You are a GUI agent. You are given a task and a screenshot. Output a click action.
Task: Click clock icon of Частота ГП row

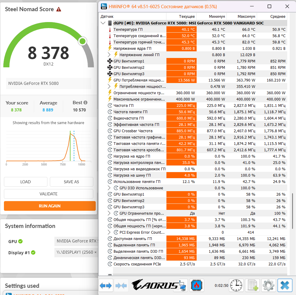point(110,105)
